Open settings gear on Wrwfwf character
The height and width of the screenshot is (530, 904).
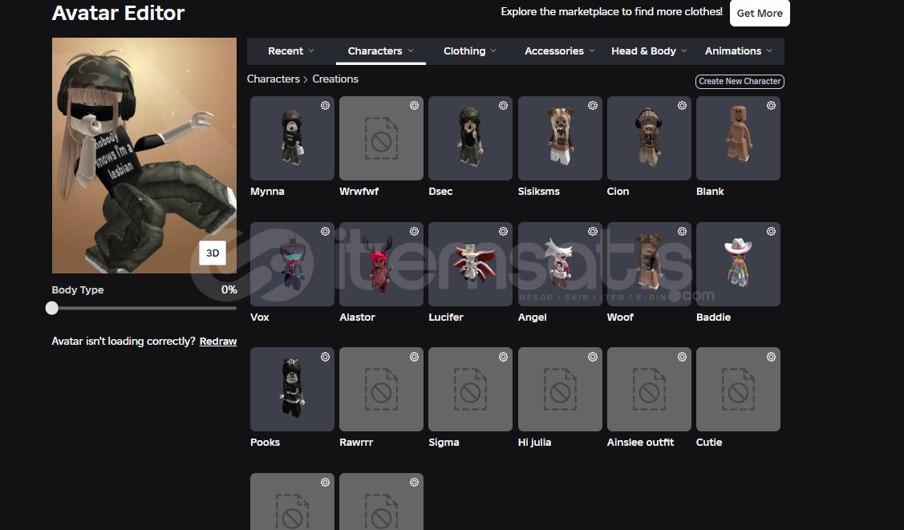pos(414,105)
